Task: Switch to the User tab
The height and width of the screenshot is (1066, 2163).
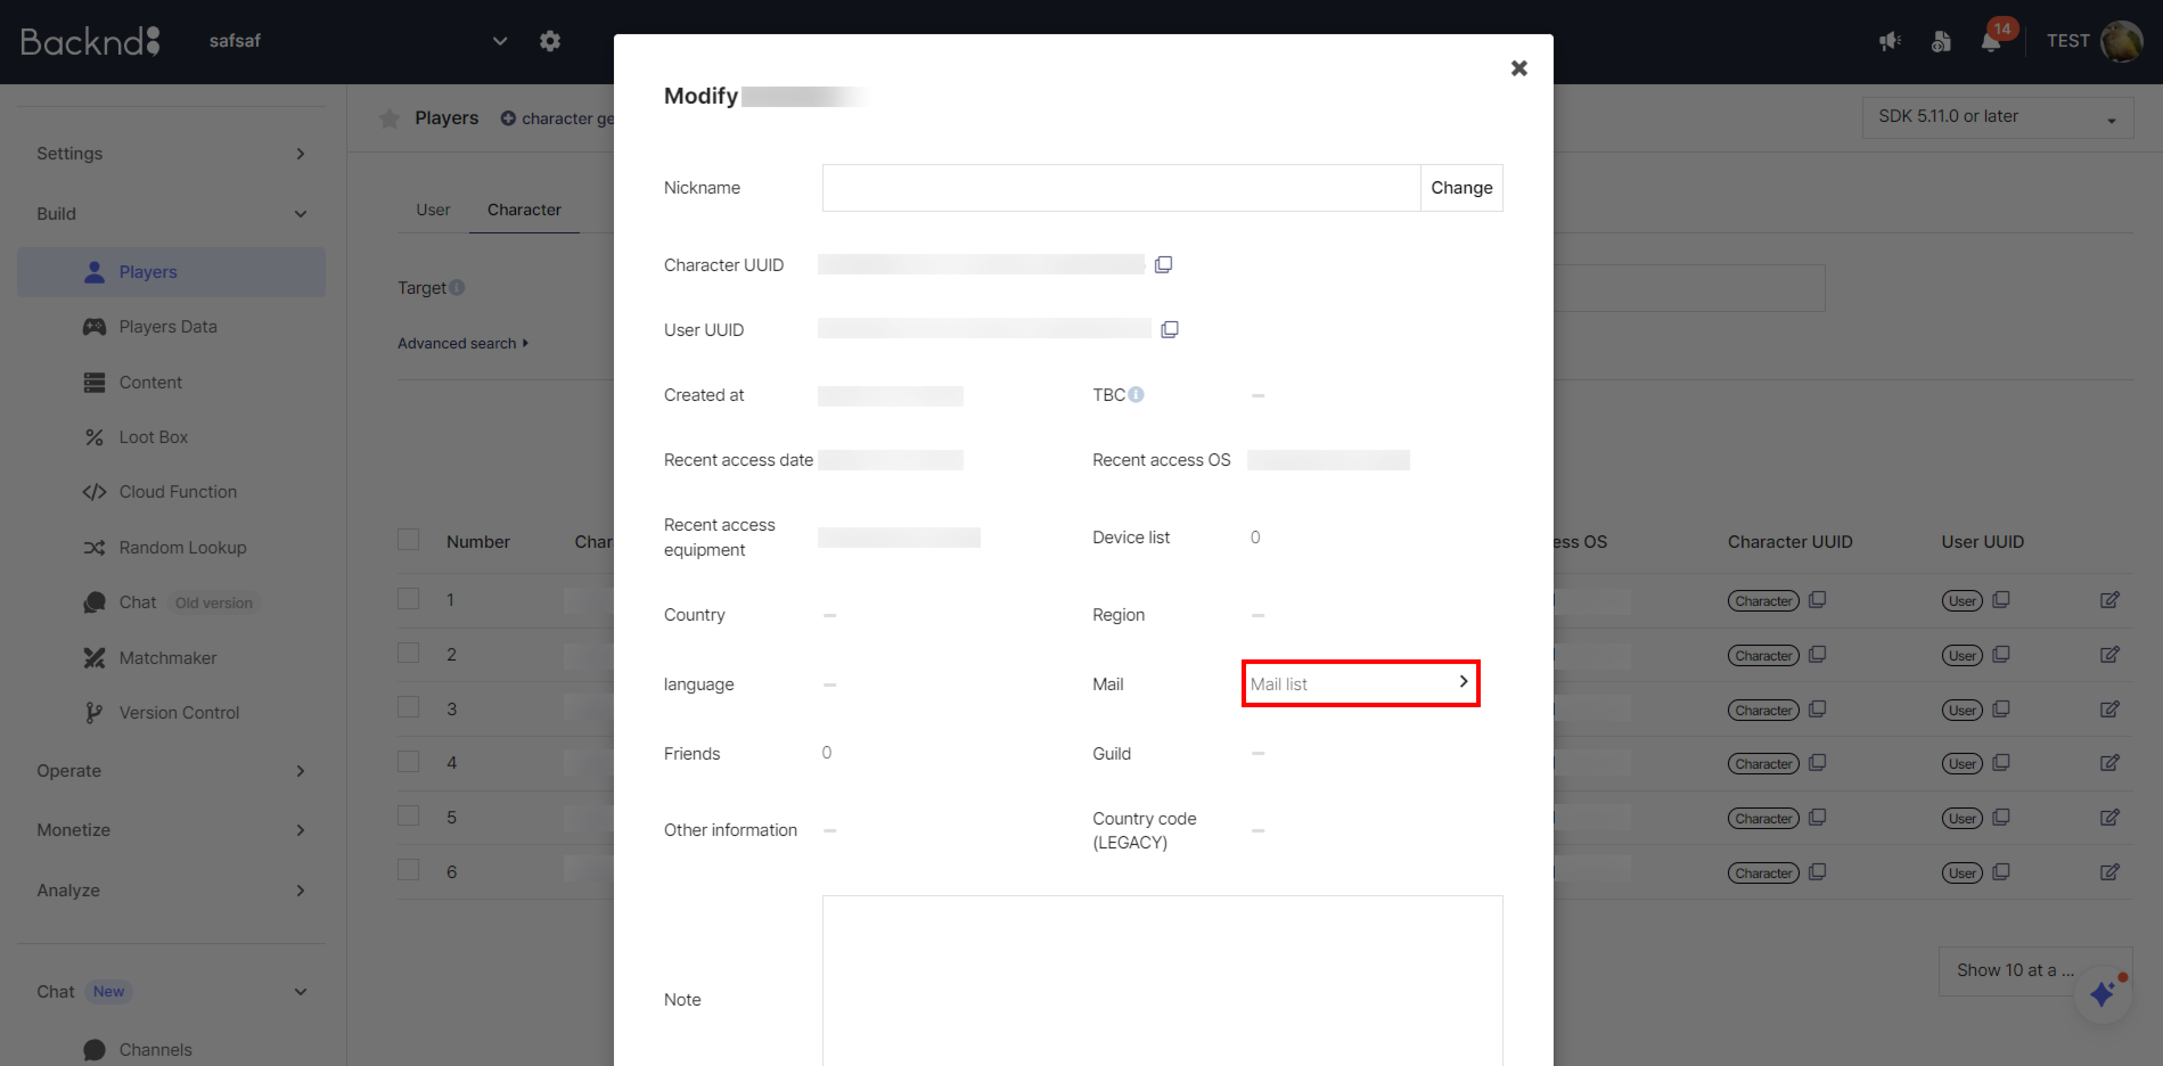Action: [x=433, y=210]
